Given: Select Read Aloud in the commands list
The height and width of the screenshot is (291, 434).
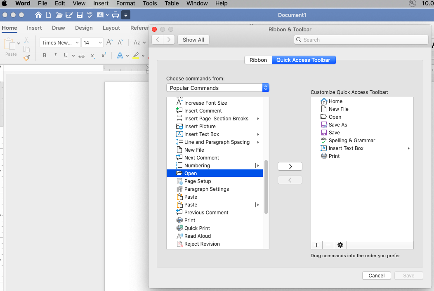Looking at the screenshot, I should (215, 236).
